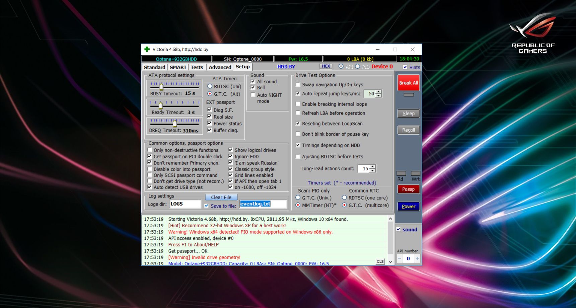Adjust the DREQ Timeout slider
The height and width of the screenshot is (308, 576).
coord(174,123)
